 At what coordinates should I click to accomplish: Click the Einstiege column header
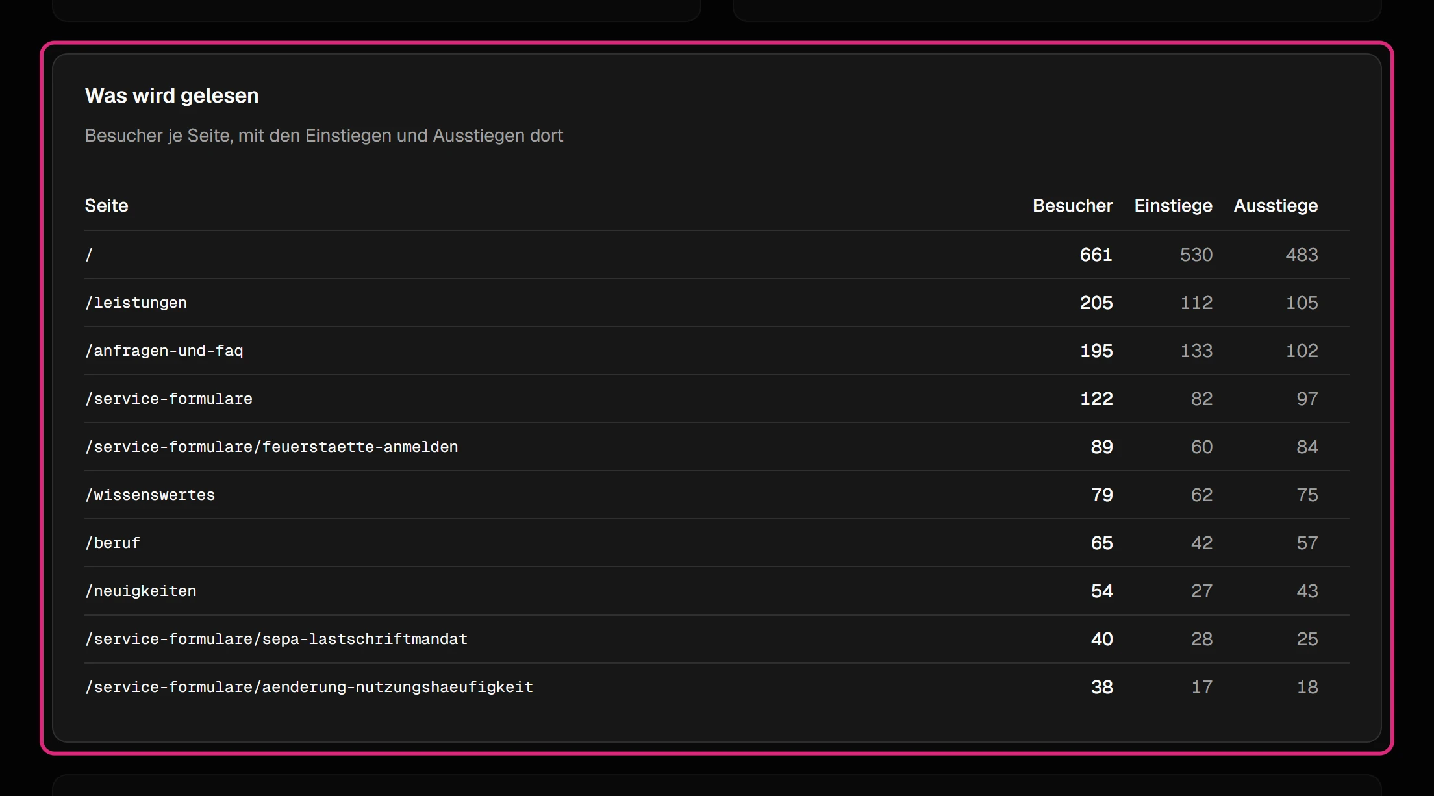(1173, 206)
